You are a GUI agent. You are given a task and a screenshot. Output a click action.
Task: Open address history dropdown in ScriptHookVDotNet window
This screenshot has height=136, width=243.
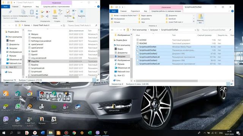(195, 30)
